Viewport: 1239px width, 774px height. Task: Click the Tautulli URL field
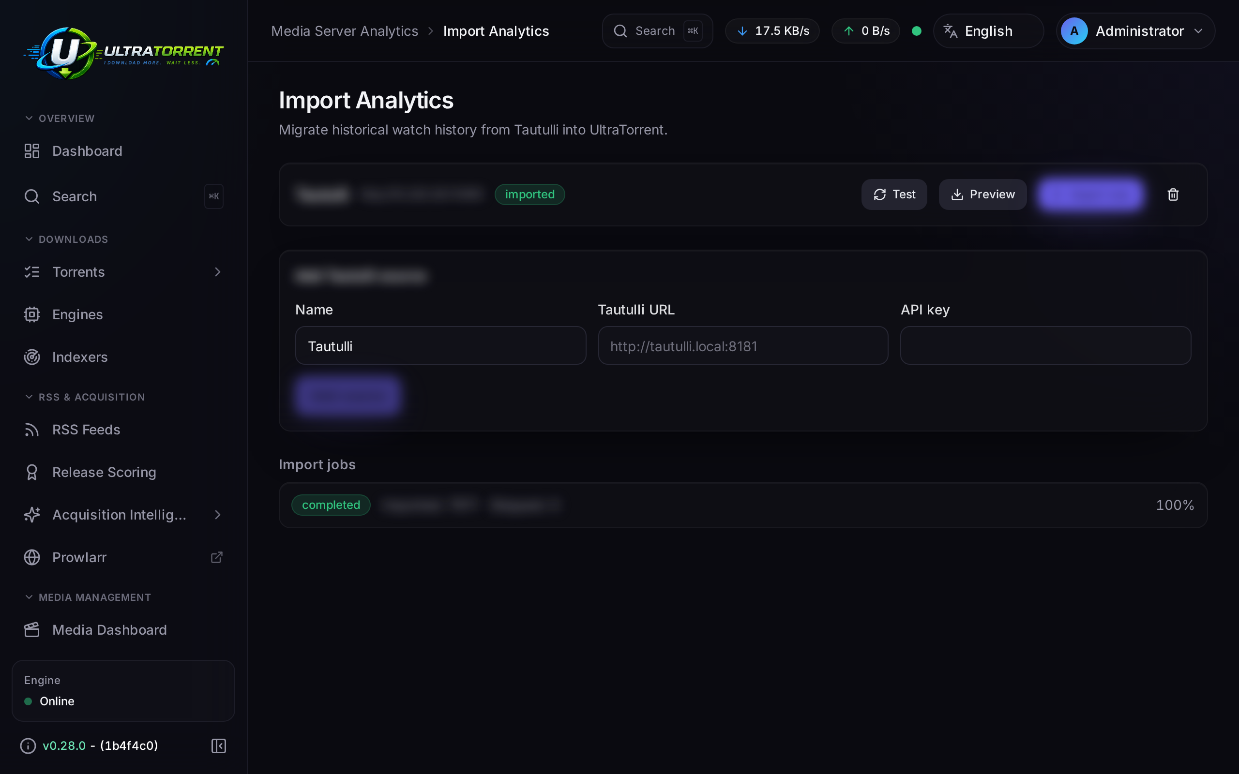[x=743, y=345]
